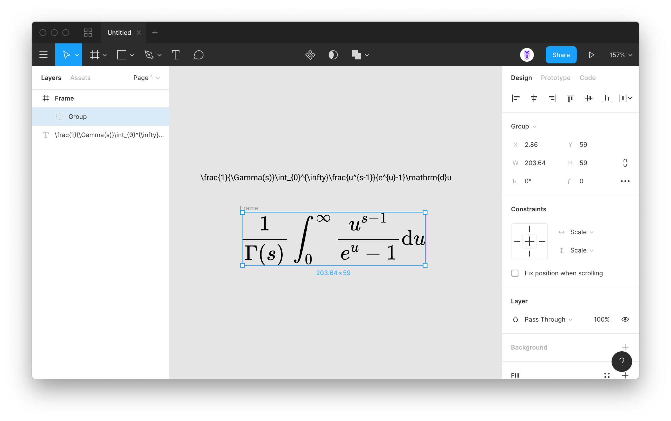Open the hamburger main menu
The width and height of the screenshot is (671, 421).
pos(43,55)
